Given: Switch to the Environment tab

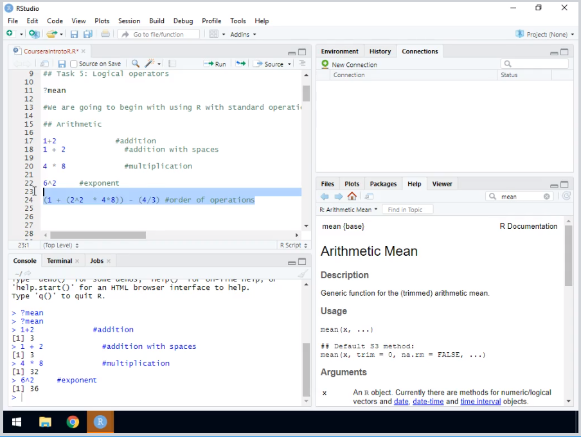Looking at the screenshot, I should point(339,51).
